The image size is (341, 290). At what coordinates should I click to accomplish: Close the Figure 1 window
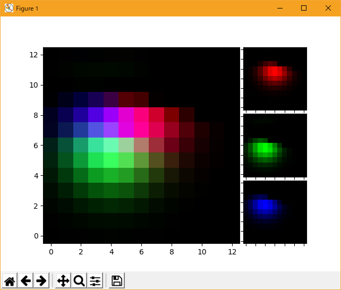click(328, 8)
